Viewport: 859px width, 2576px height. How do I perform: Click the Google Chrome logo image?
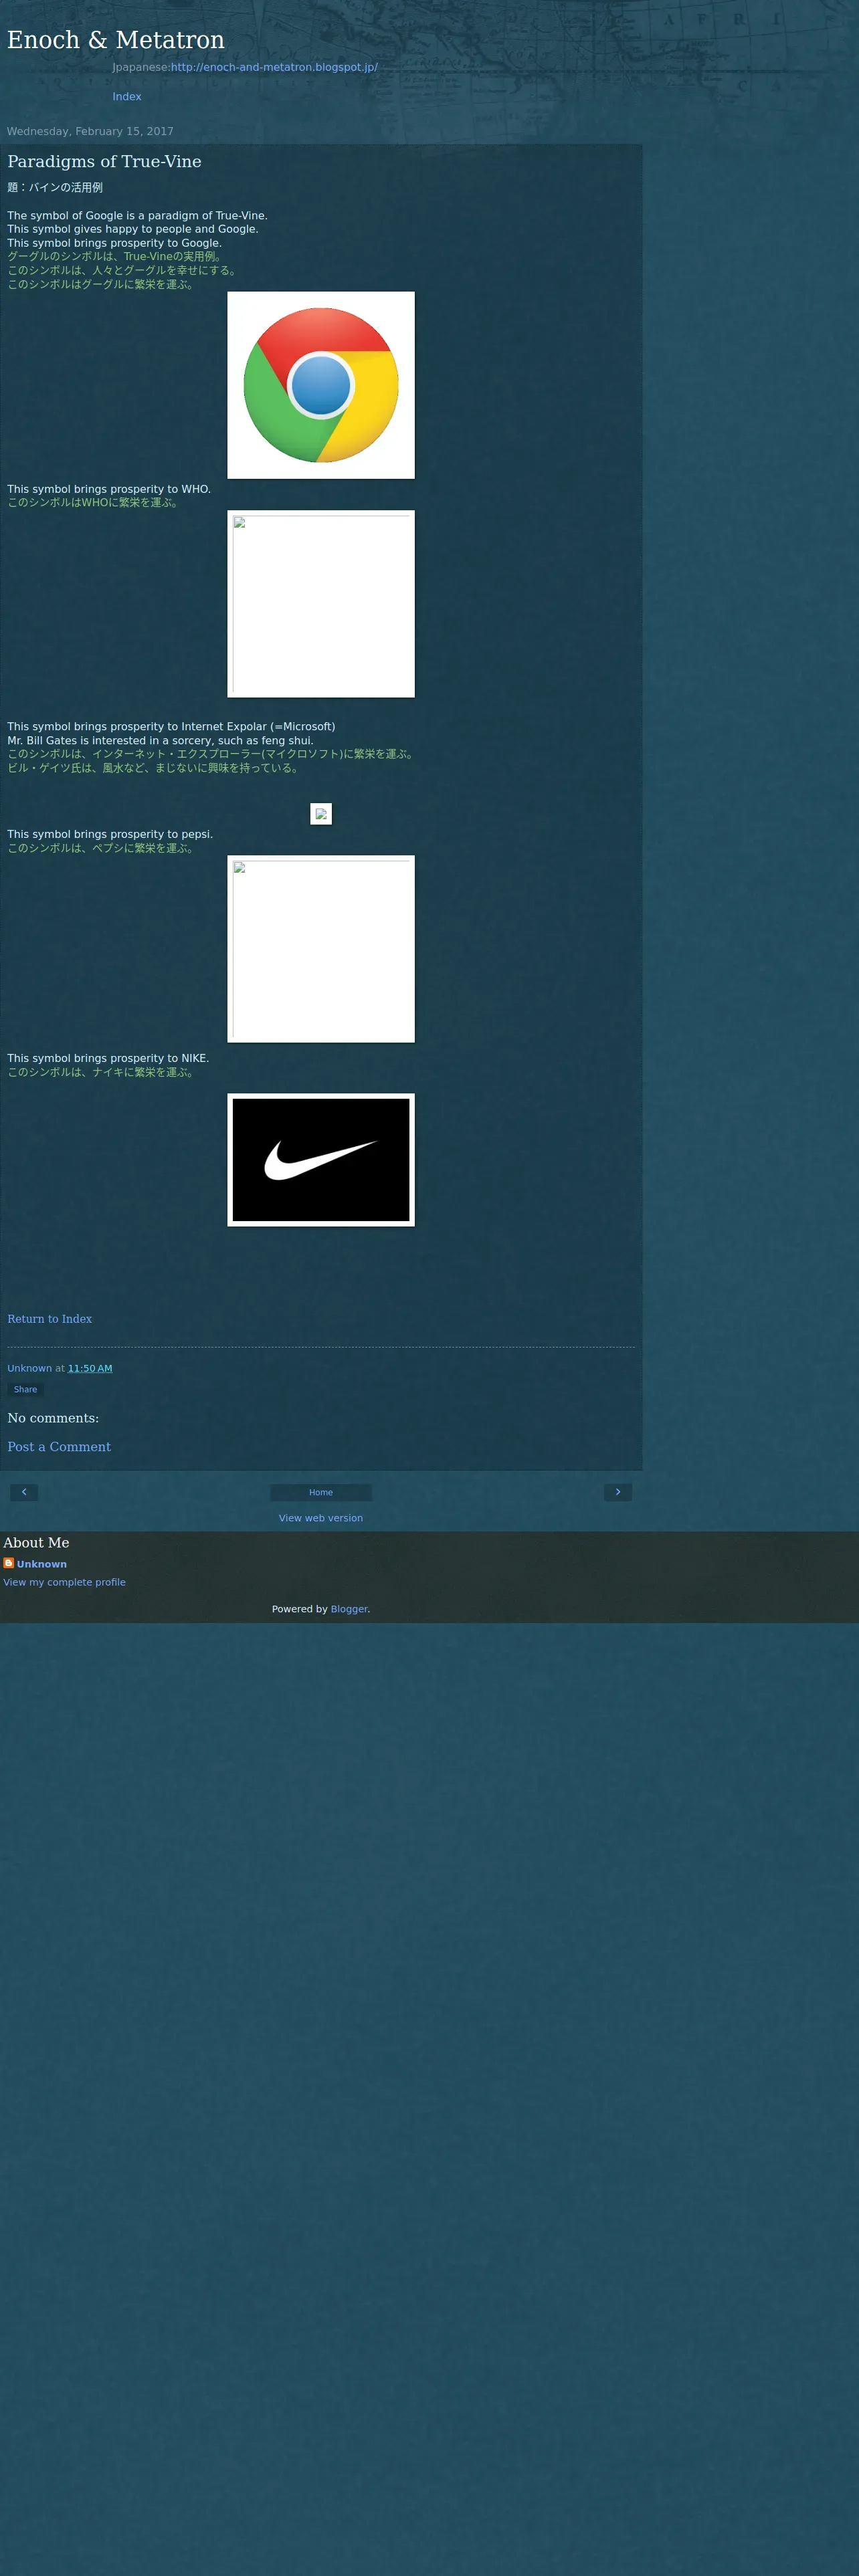(321, 385)
